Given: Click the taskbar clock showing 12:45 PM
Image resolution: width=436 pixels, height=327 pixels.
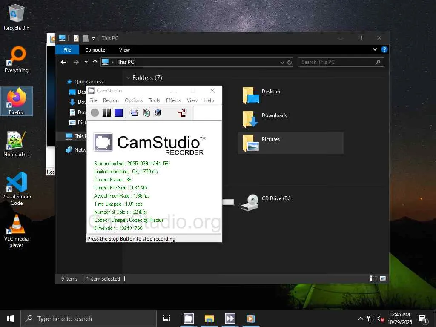Looking at the screenshot, I should (399, 318).
